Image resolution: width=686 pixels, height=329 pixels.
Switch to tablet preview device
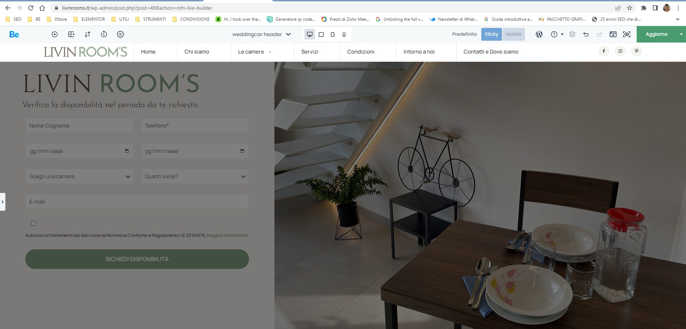point(333,34)
